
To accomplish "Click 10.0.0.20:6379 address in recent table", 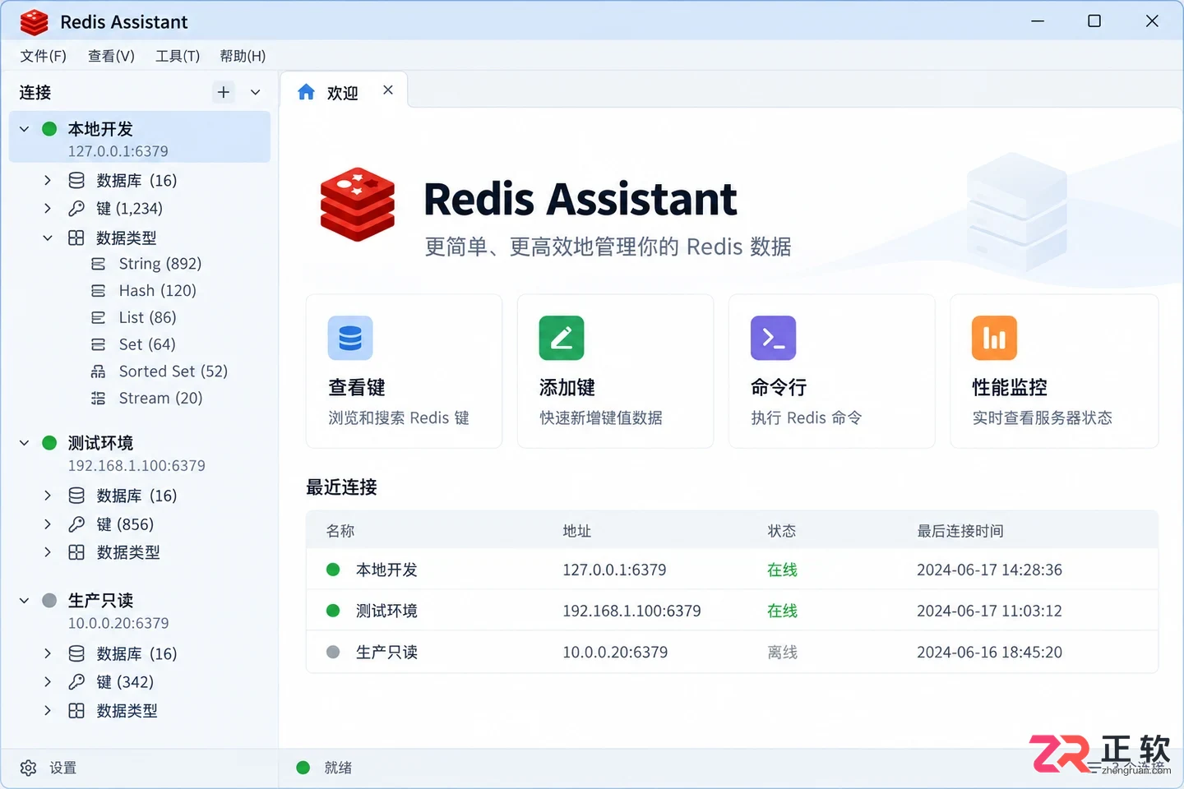I will (x=615, y=653).
